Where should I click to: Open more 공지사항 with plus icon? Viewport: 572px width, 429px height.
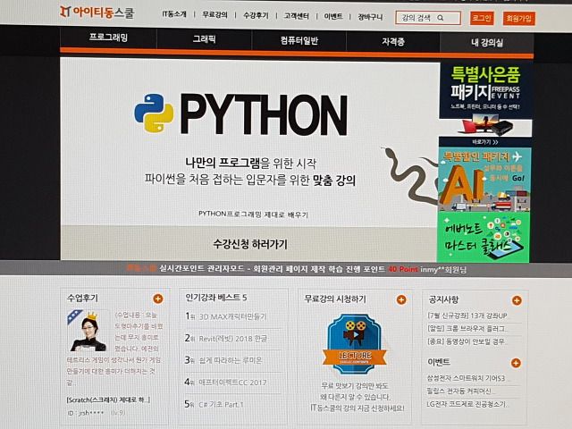(517, 300)
